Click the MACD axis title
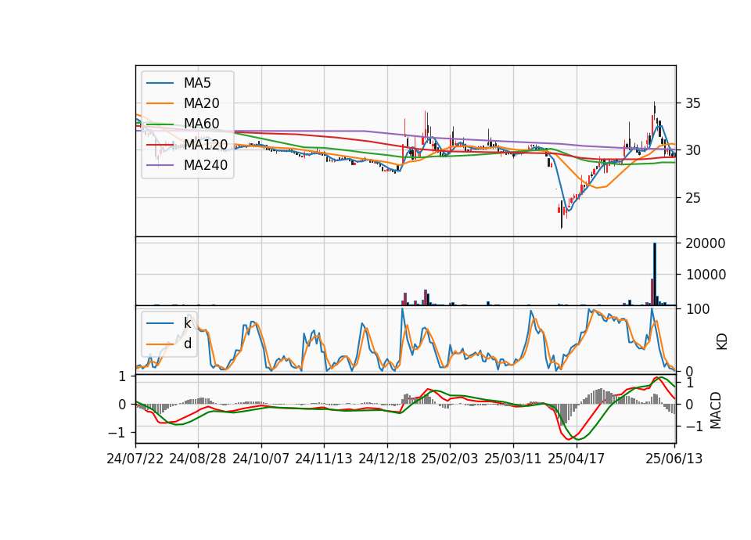 (x=715, y=410)
